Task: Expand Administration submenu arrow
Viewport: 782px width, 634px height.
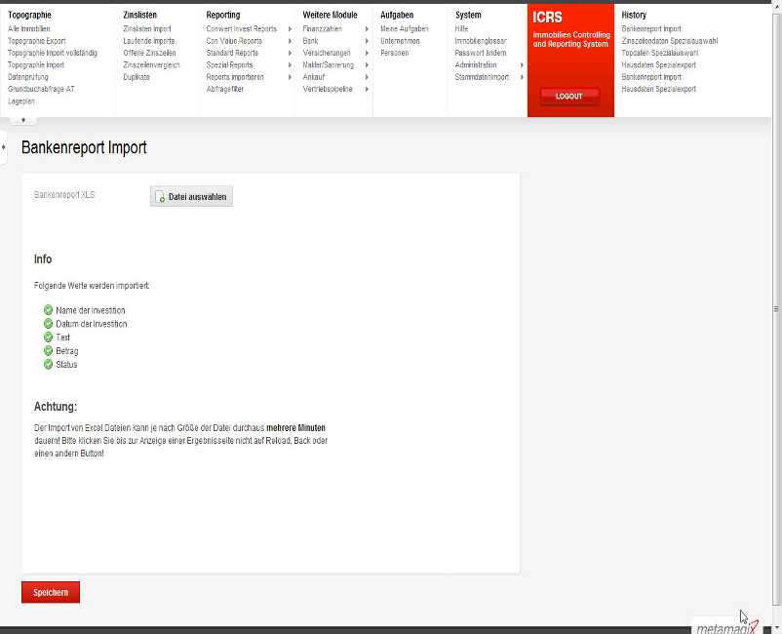Action: (522, 64)
